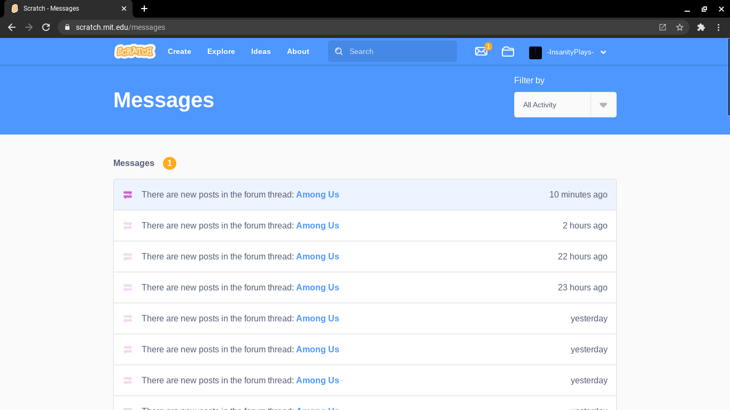Viewport: 730px width, 410px height.
Task: Click the search magnifier icon
Action: [x=339, y=51]
